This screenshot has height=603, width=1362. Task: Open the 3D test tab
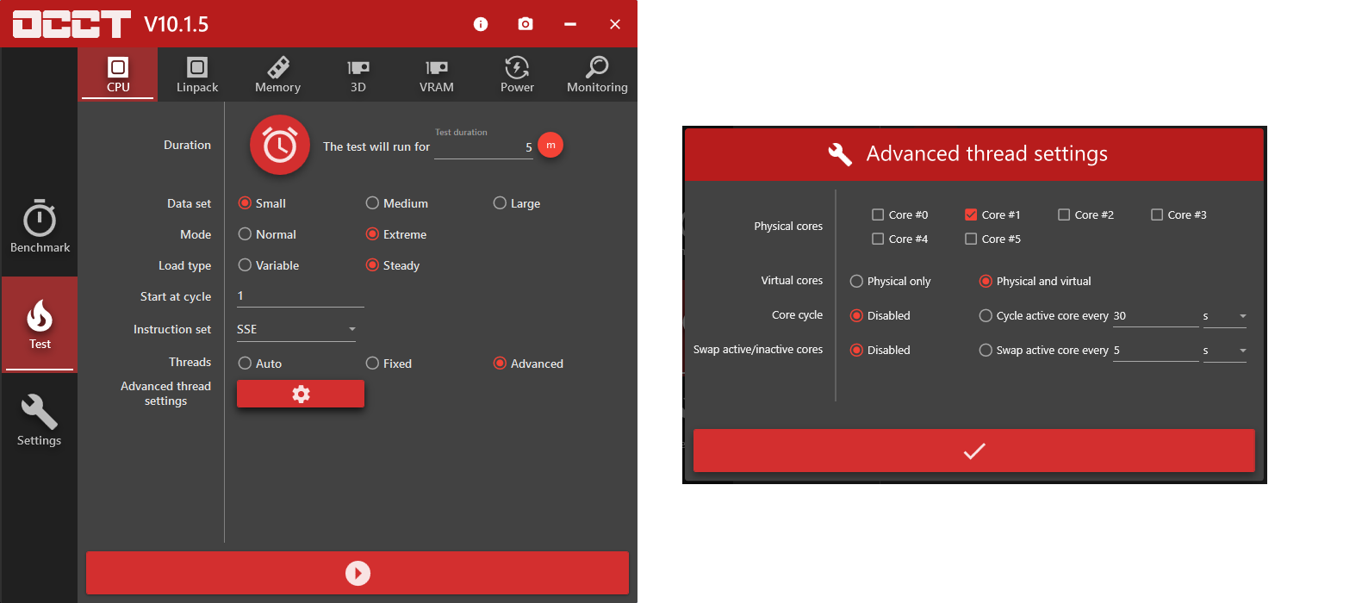[358, 74]
